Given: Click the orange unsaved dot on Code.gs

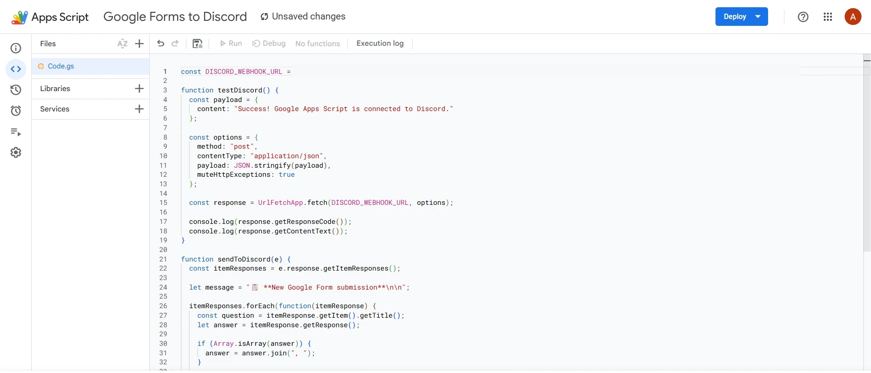Looking at the screenshot, I should point(41,66).
